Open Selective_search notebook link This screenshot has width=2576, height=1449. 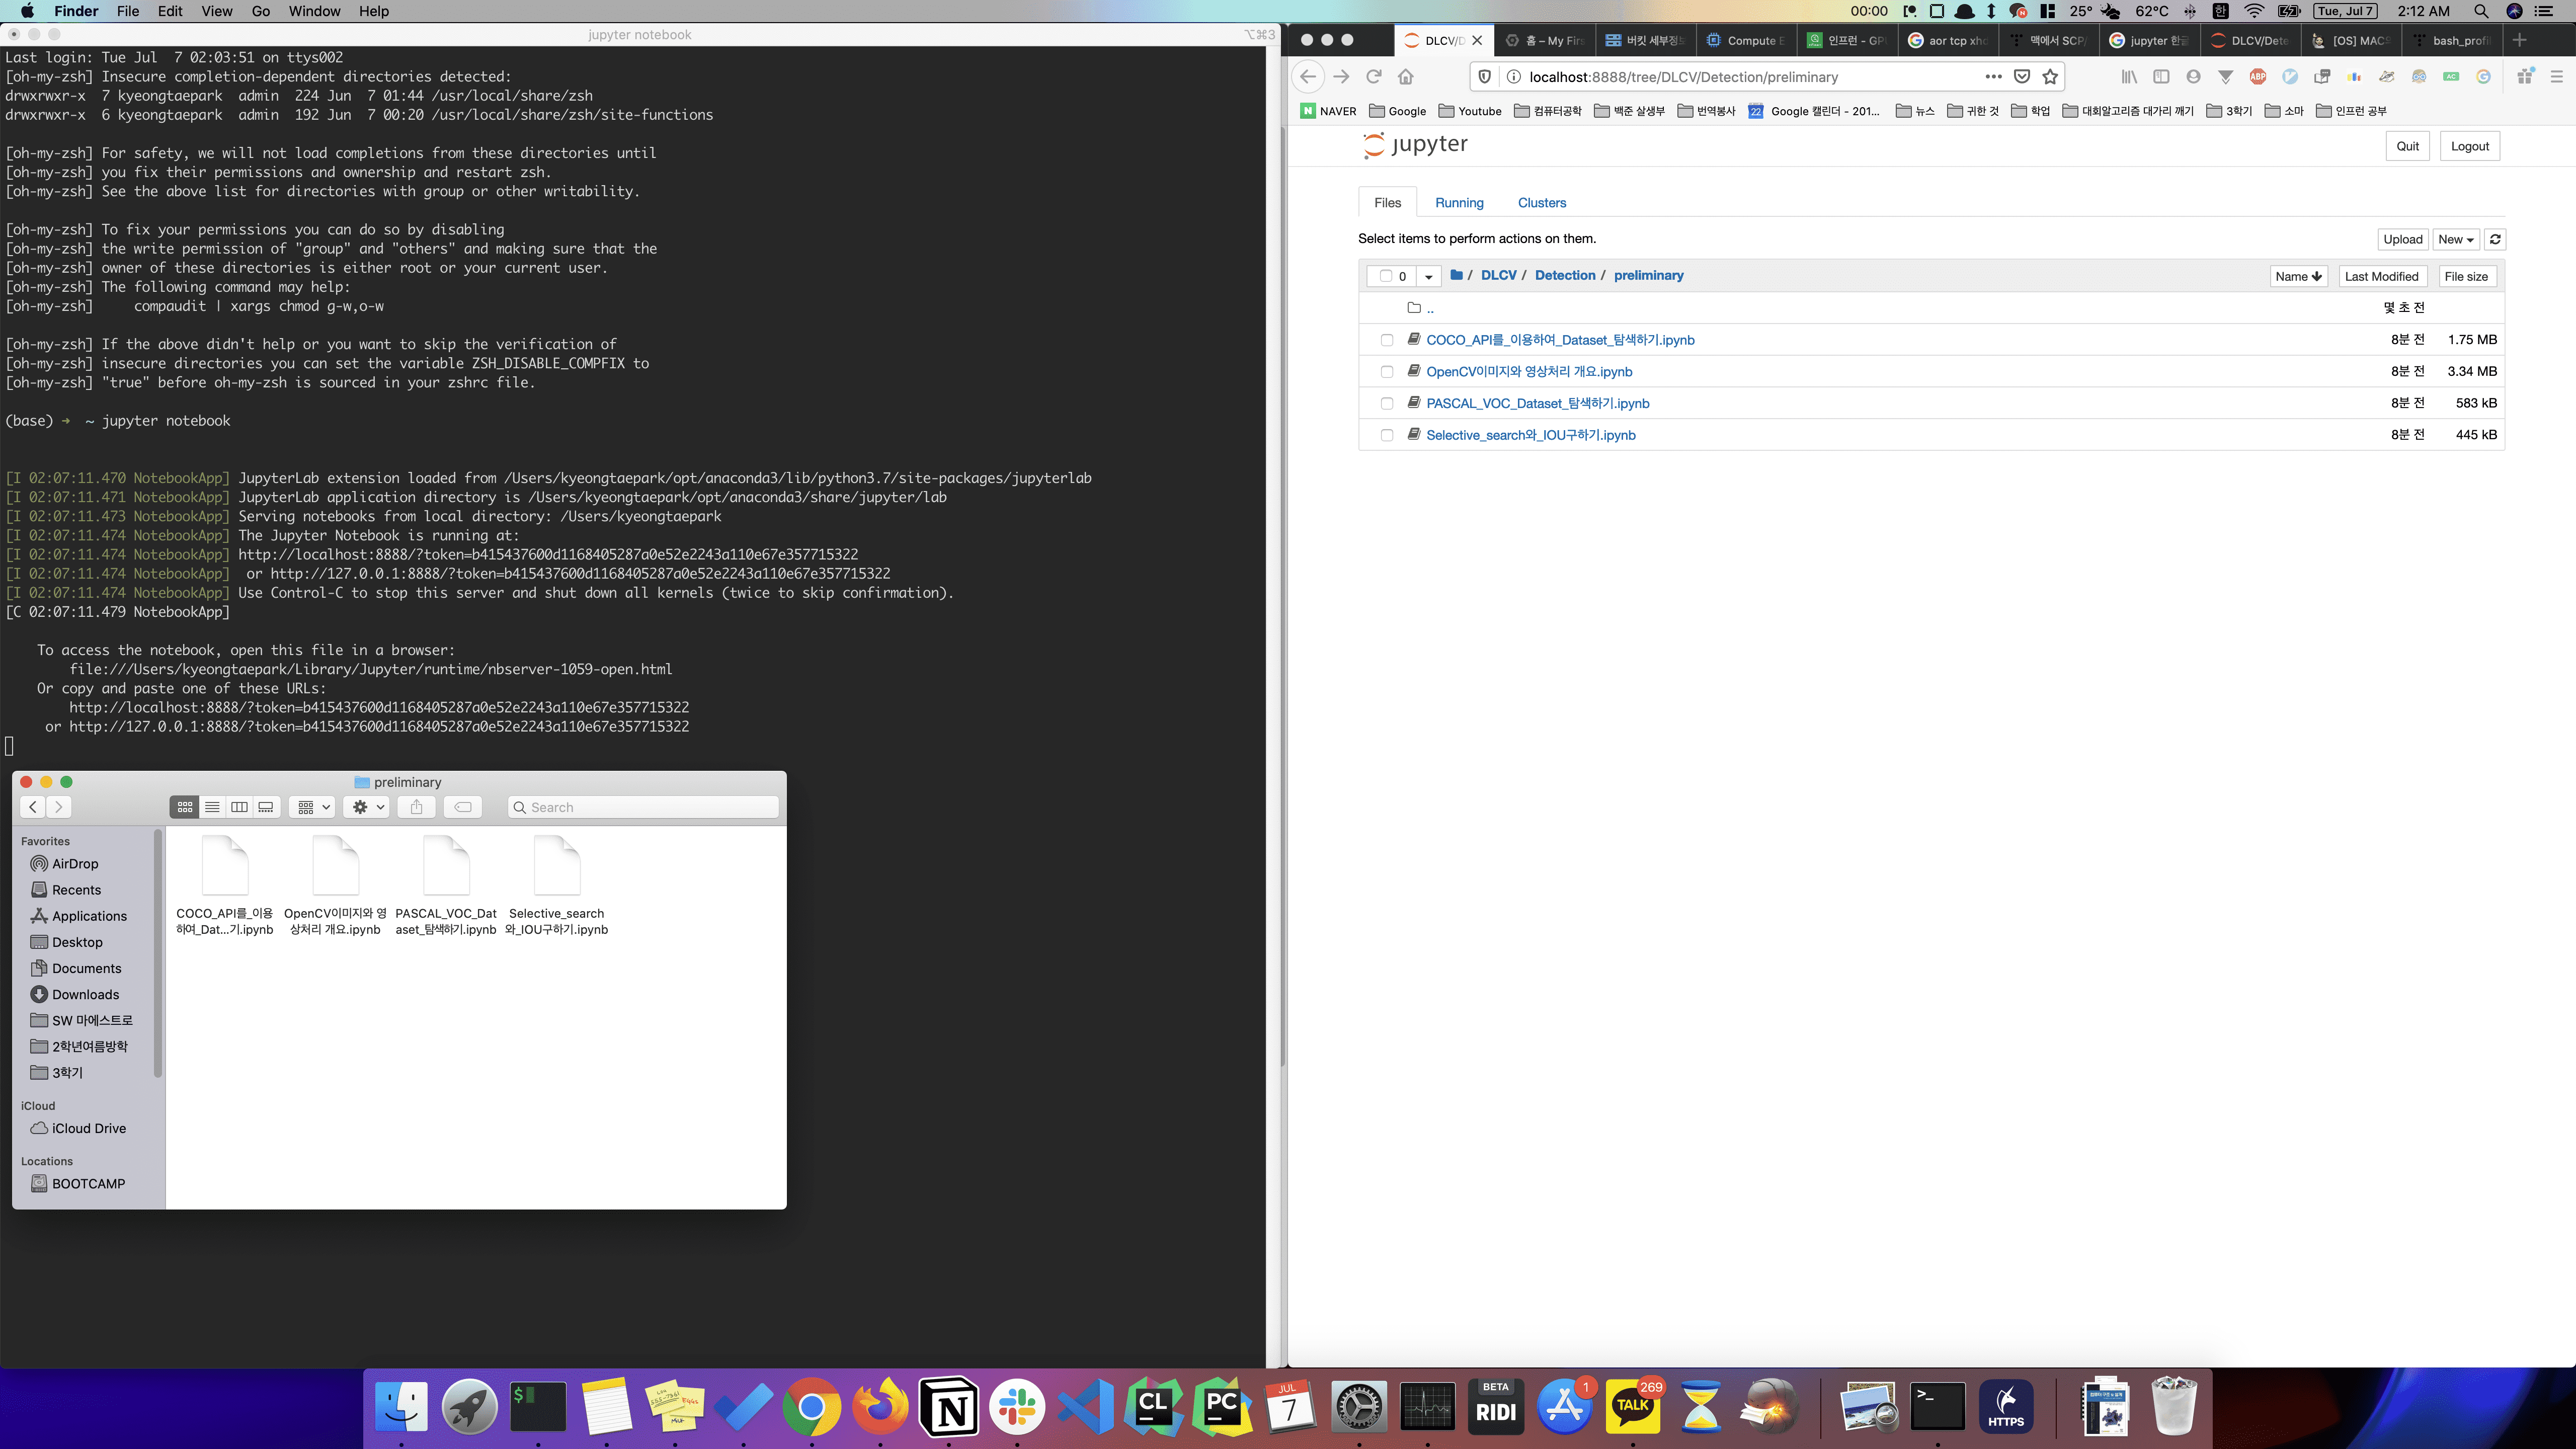(x=1530, y=435)
